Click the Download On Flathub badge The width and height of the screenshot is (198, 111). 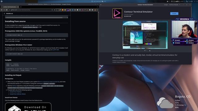(28, 107)
